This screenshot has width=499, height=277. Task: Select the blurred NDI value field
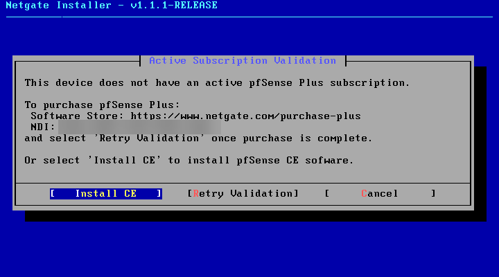[139, 127]
